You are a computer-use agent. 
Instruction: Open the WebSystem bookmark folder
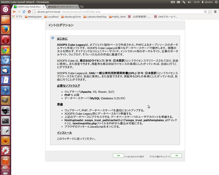click(33, 17)
